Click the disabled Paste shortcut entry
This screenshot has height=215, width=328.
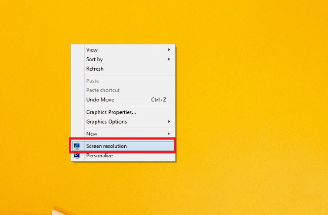(x=103, y=91)
